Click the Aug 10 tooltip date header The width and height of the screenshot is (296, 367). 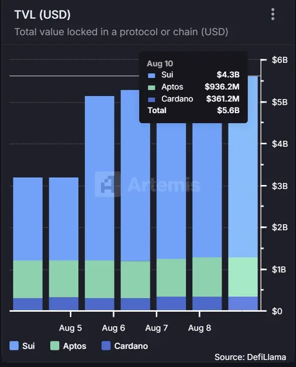pos(160,64)
